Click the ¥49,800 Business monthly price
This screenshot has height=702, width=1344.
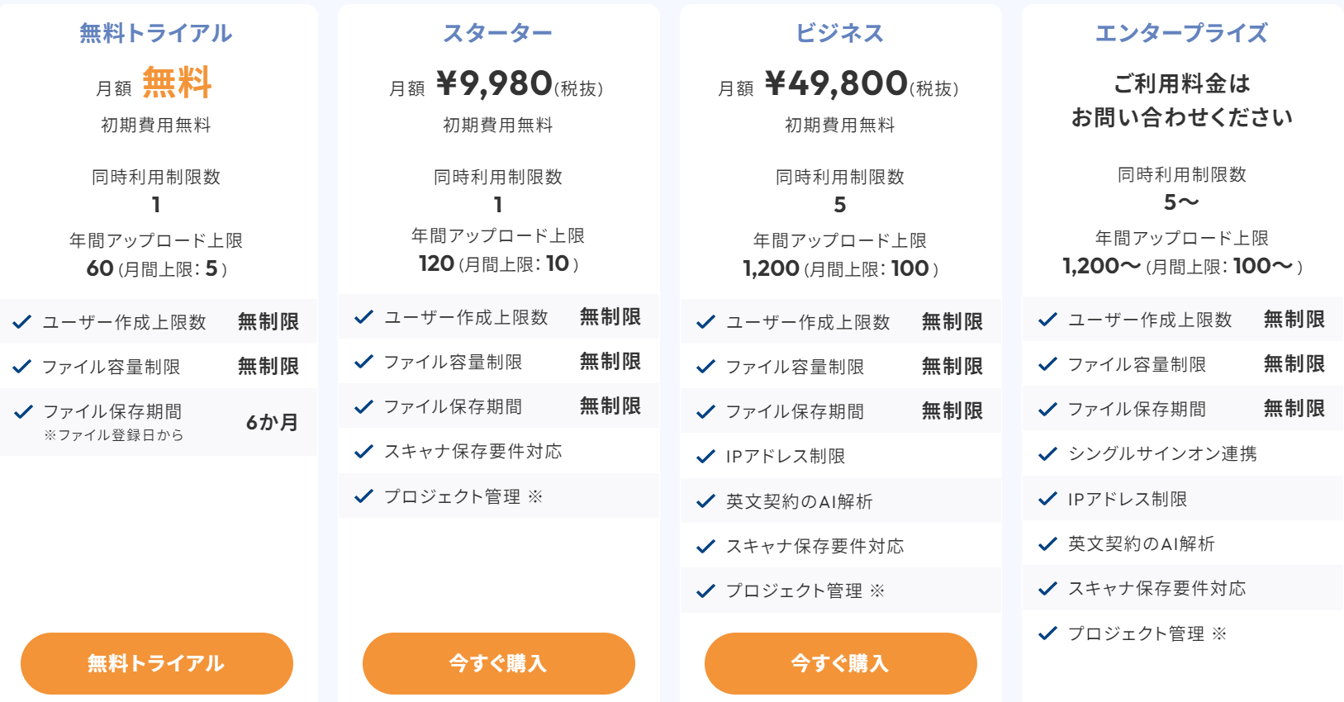tap(836, 83)
